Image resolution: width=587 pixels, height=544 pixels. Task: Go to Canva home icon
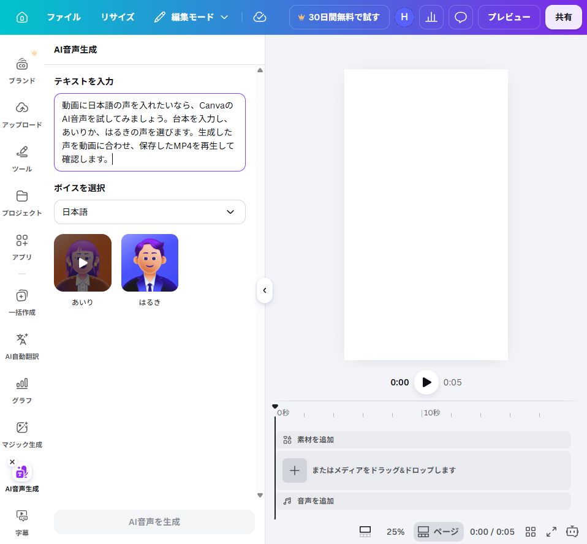22,17
